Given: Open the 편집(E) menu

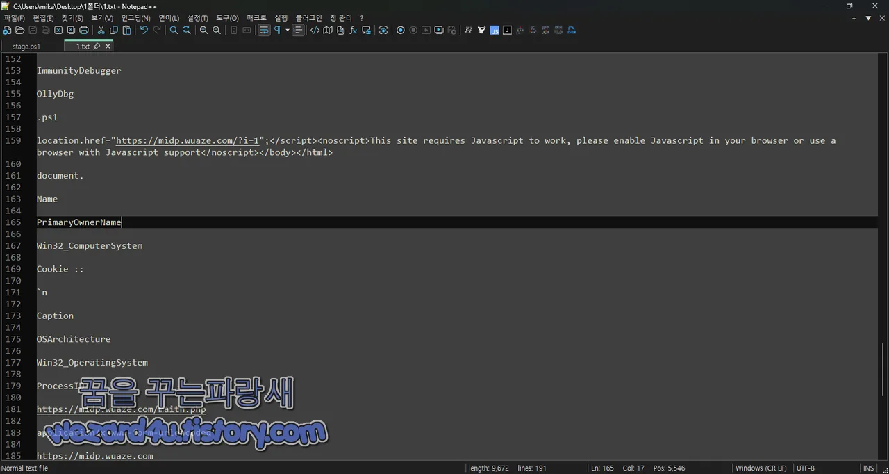Looking at the screenshot, I should (43, 18).
